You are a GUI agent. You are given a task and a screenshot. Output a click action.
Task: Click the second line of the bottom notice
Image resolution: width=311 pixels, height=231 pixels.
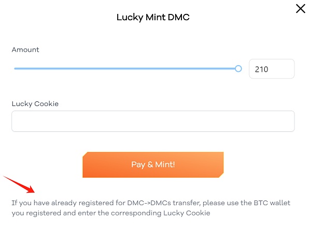click(110, 212)
